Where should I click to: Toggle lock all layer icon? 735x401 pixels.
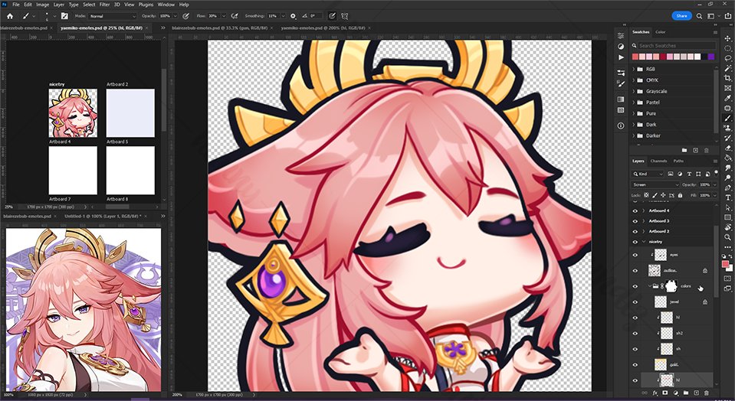[x=680, y=194]
